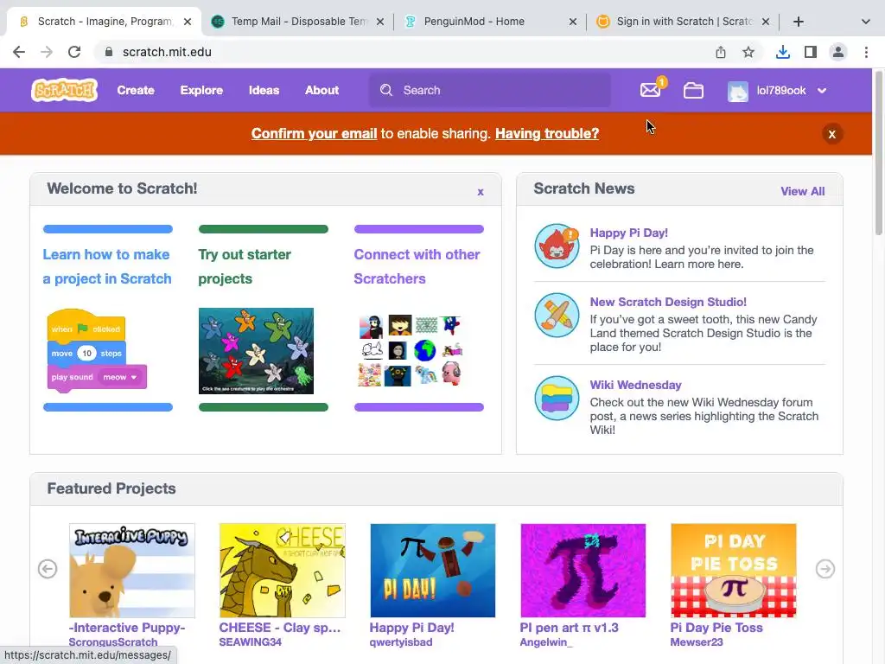Image resolution: width=885 pixels, height=664 pixels.
Task: Open the PI pen art project thumbnail
Action: coord(583,571)
